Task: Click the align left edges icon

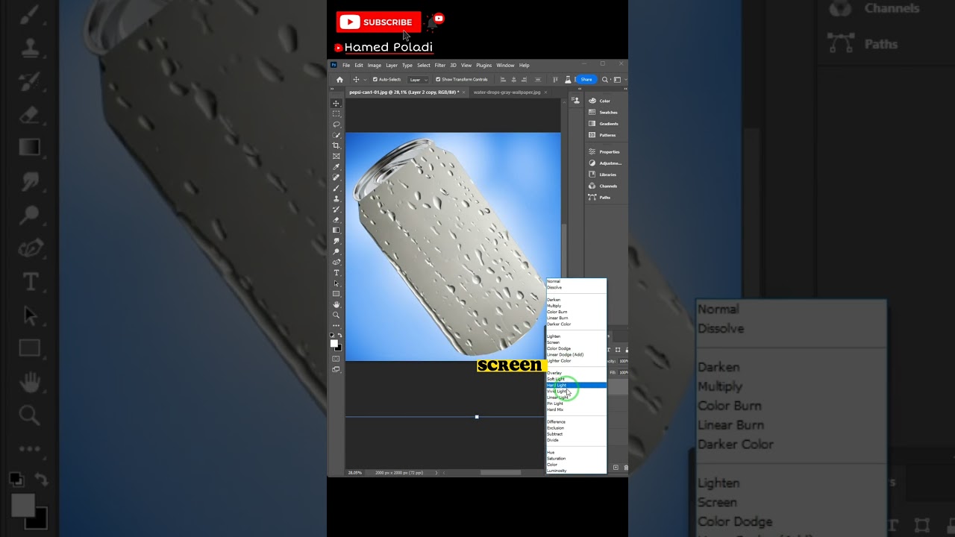Action: pyautogui.click(x=504, y=79)
